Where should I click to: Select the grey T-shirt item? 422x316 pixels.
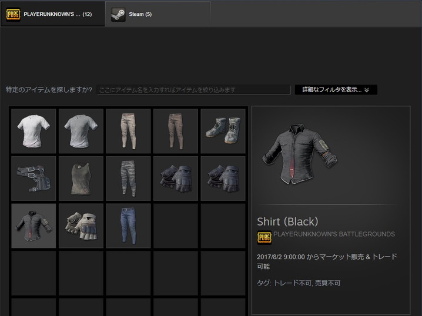81,131
